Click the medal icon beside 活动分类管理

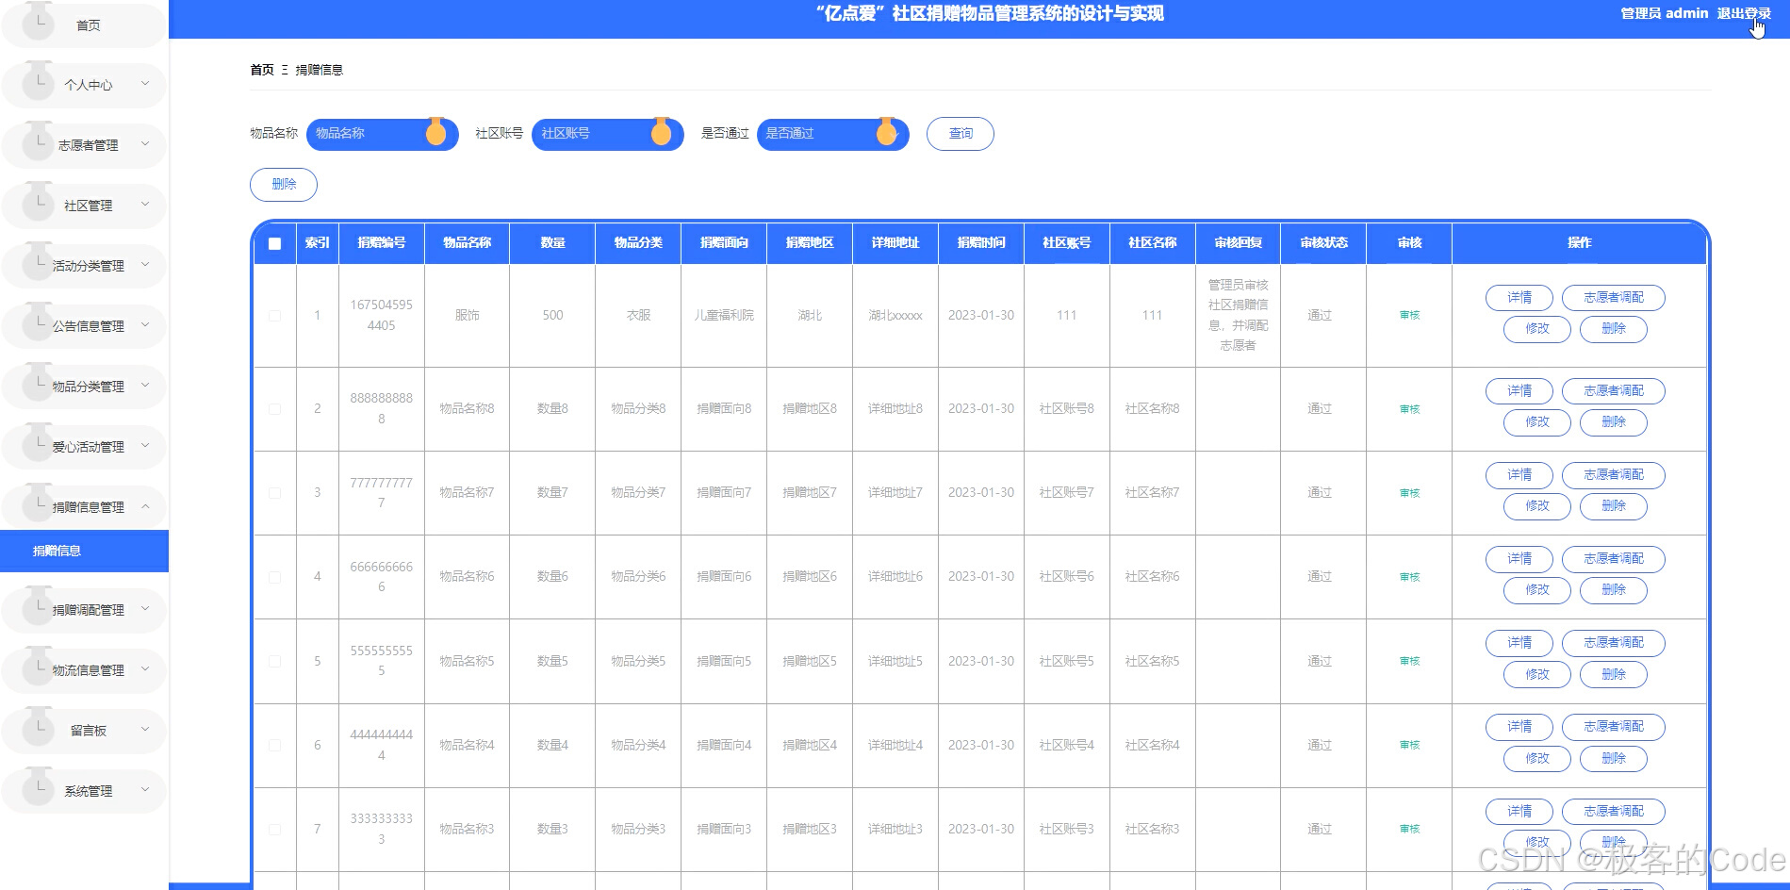pos(38,262)
